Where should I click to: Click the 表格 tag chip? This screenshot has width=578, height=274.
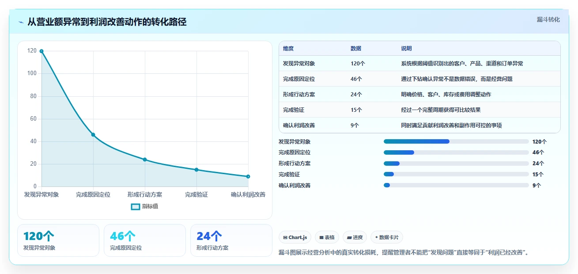coord(327,237)
